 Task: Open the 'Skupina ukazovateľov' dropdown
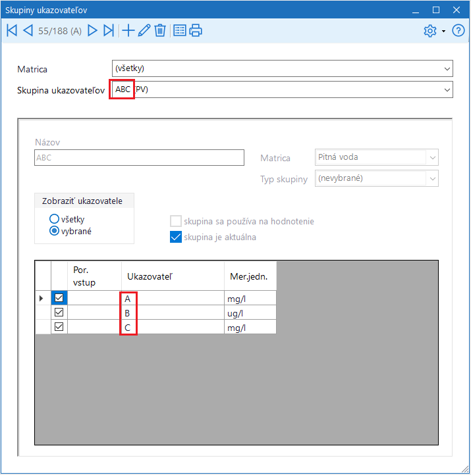(447, 89)
